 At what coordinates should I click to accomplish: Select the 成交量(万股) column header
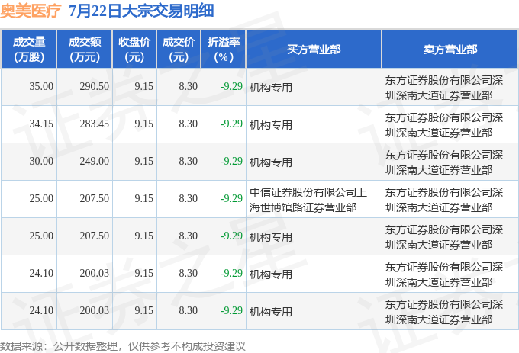pos(29,50)
